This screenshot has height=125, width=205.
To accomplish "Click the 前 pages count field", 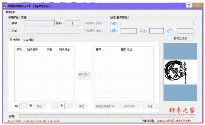I will point(24,106).
